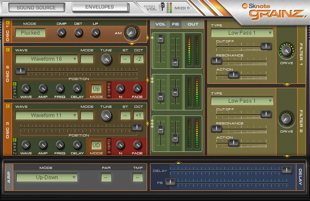310x201 pixels.
Task: Turn the Filter 1 Drive knob
Action: [286, 50]
